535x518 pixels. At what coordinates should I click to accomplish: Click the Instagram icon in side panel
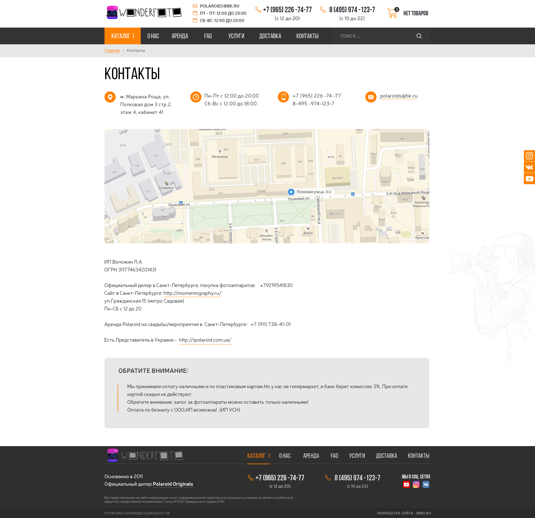(529, 156)
